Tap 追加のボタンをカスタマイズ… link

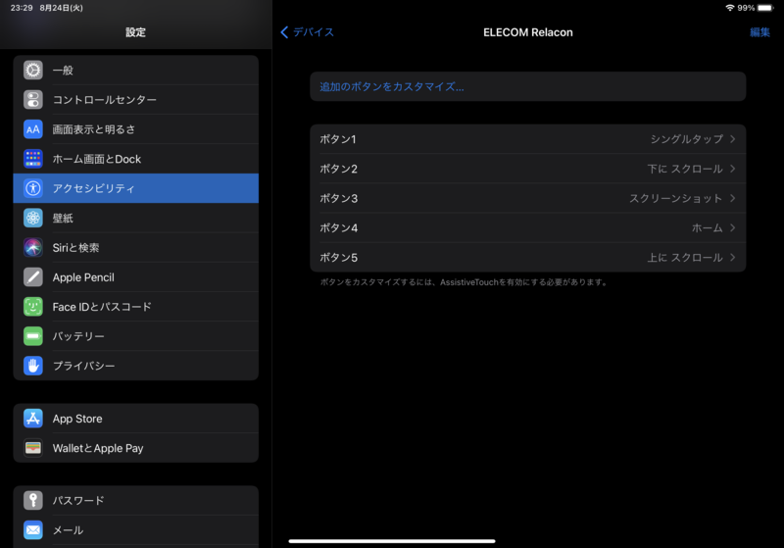click(392, 86)
